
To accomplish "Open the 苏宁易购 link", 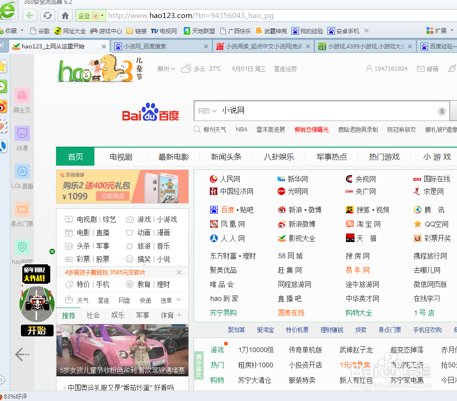I will coord(223,313).
